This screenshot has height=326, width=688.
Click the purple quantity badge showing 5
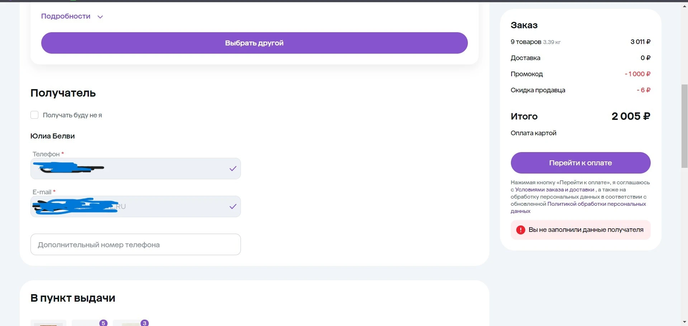[103, 323]
